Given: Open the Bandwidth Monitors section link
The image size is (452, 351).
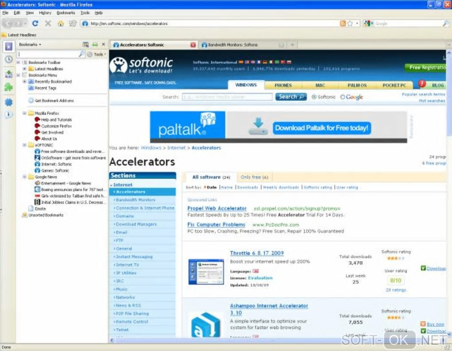Looking at the screenshot, I should point(136,200).
